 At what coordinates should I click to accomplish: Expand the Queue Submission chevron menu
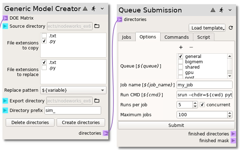tap(230, 10)
